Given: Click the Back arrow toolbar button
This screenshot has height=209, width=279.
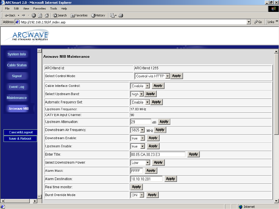Looking at the screenshot, I should [x=10, y=16].
